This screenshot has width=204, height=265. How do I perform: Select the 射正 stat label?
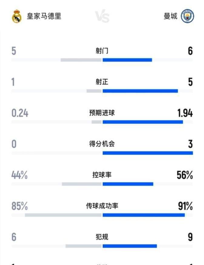102,82
